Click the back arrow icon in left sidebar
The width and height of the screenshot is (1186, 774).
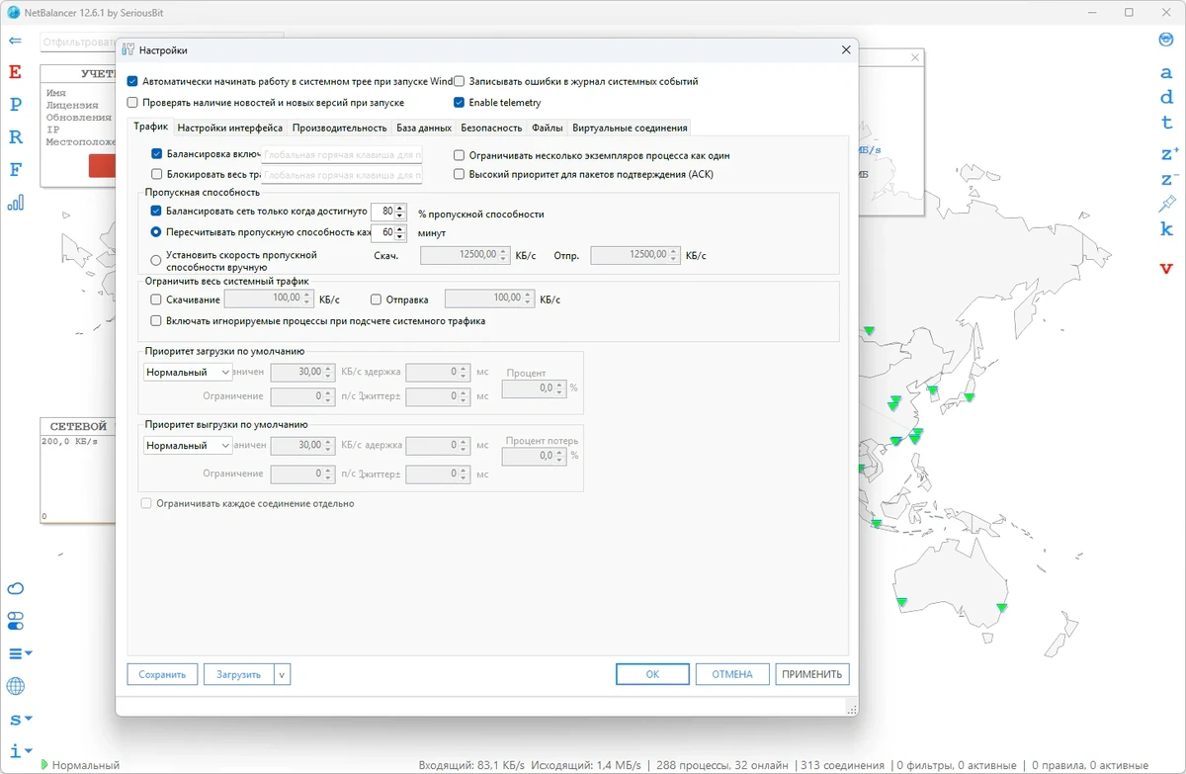point(15,41)
